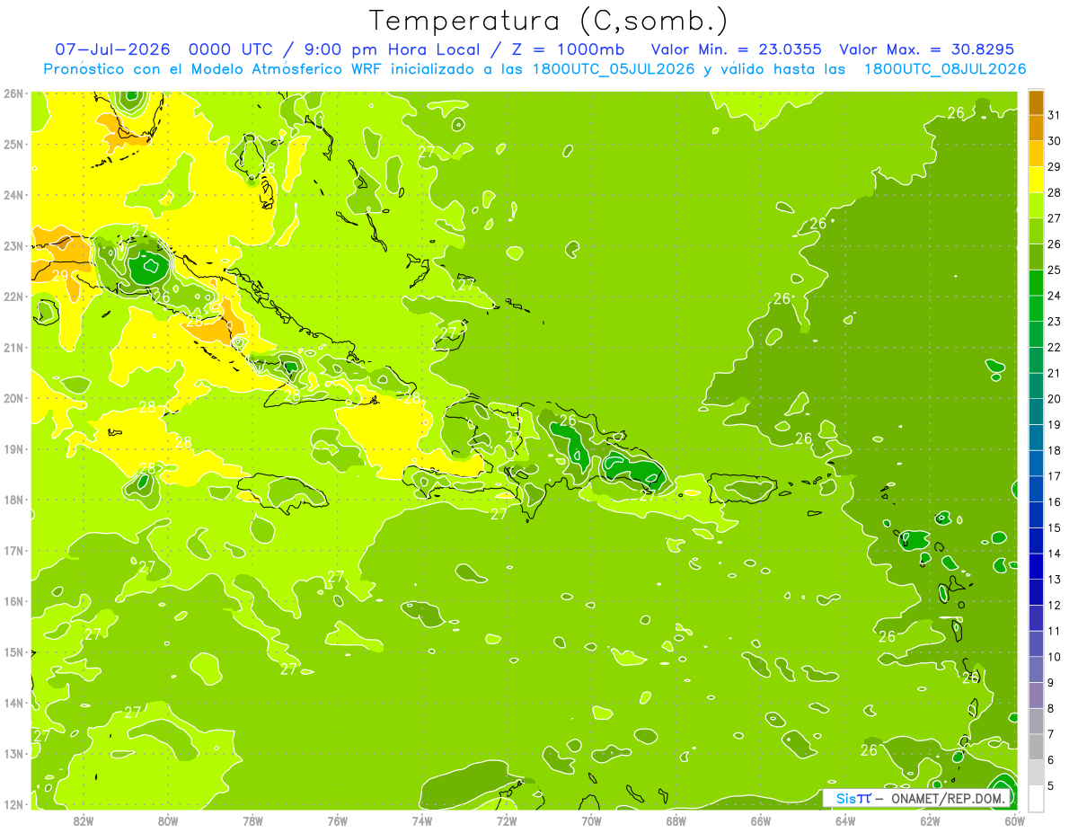Screen dimensions: 1078x833
Task: Click the '64W' longitude label
Action: pyautogui.click(x=845, y=821)
